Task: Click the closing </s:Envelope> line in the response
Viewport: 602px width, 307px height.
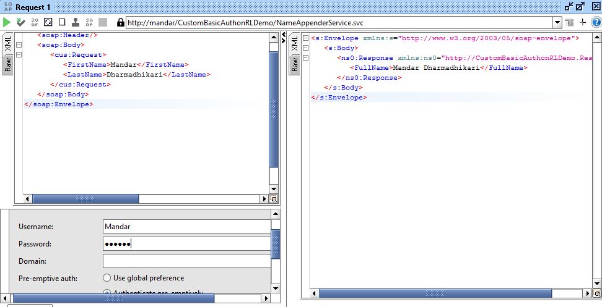Action: point(339,98)
